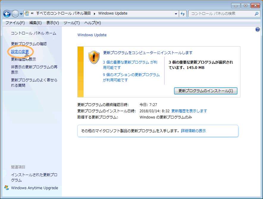Open the 詳細情報の表示 link
Image resolution: width=263 pixels, height=199 pixels.
pos(193,131)
